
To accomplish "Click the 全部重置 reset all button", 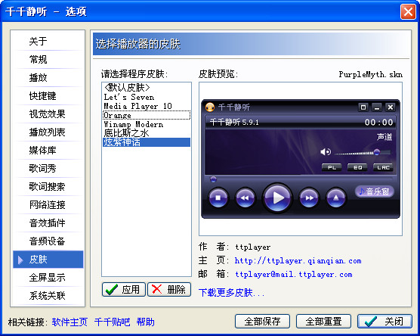I will click(x=323, y=321).
